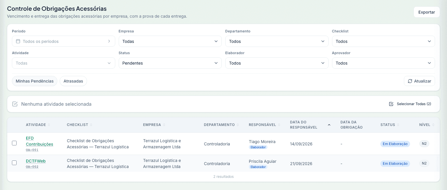447x190 pixels.
Task: Click the OA-001 code
Action: pyautogui.click(x=32, y=150)
